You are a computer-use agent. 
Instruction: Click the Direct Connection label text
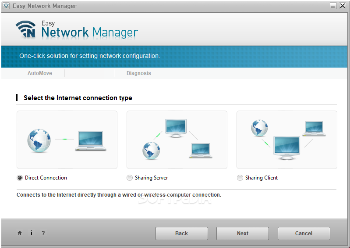pyautogui.click(x=46, y=178)
